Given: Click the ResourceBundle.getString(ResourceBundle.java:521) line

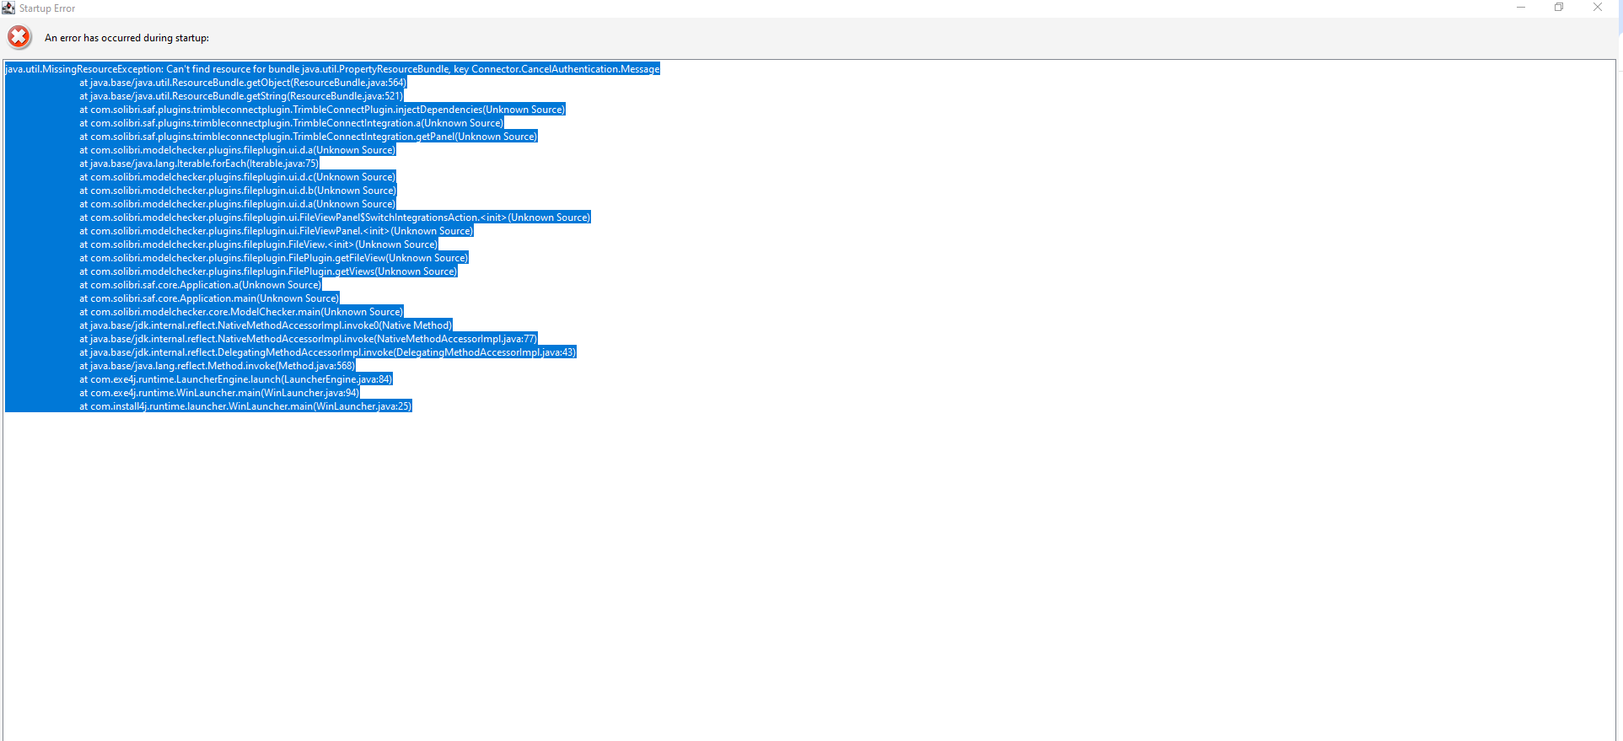Looking at the screenshot, I should 241,96.
